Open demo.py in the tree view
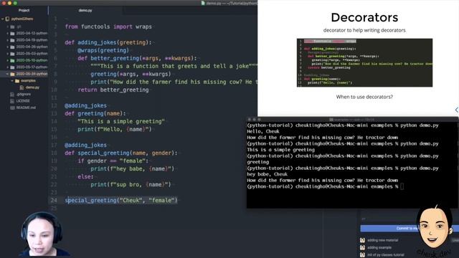Image resolution: width=459 pixels, height=258 pixels. [32, 87]
